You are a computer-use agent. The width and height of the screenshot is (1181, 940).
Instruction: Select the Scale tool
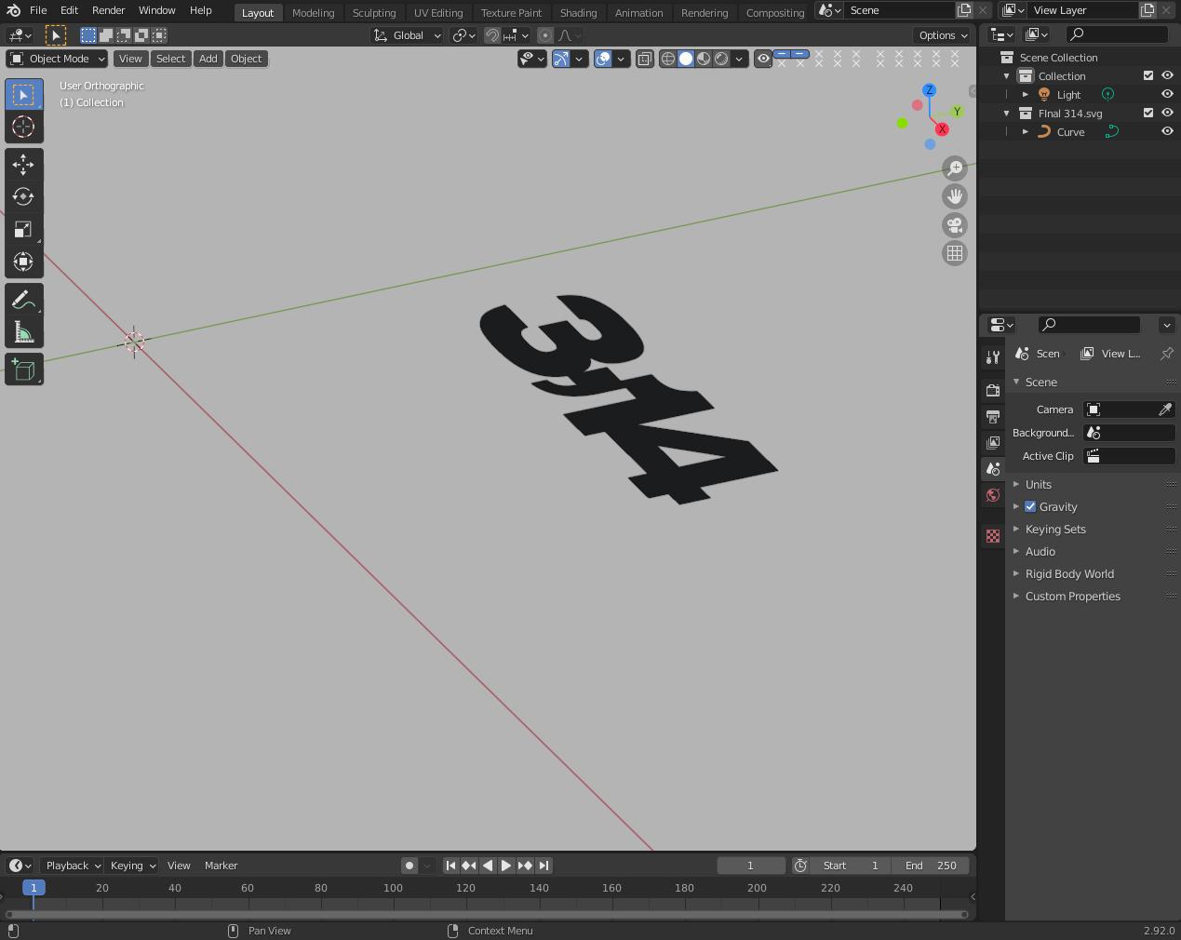point(23,229)
